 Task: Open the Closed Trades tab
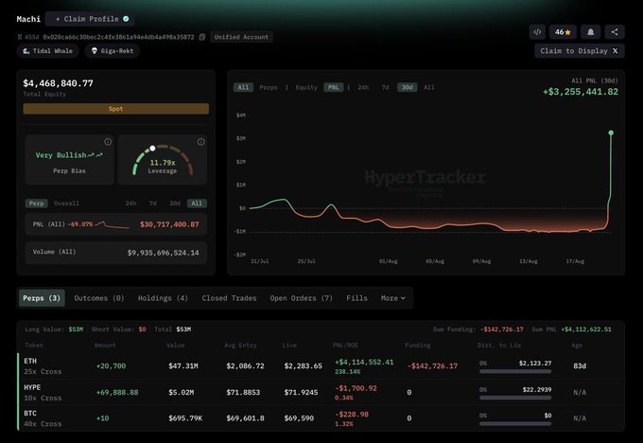pos(229,298)
